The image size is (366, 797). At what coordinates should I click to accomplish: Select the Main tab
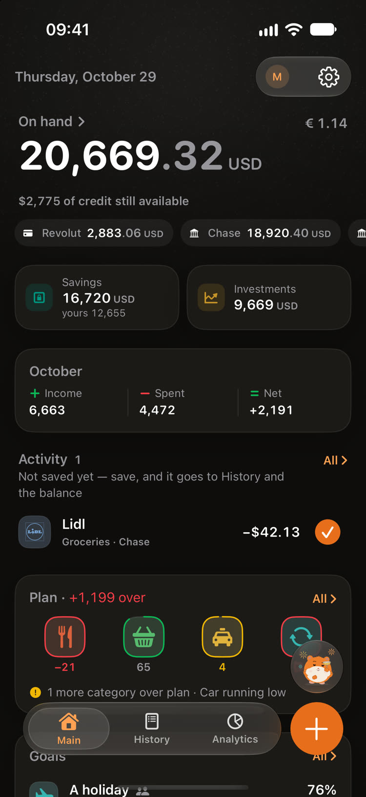[x=69, y=729]
